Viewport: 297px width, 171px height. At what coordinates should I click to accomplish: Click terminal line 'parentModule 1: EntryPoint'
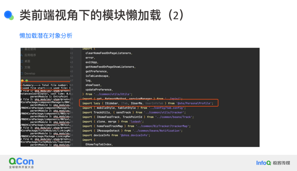coord(49,96)
